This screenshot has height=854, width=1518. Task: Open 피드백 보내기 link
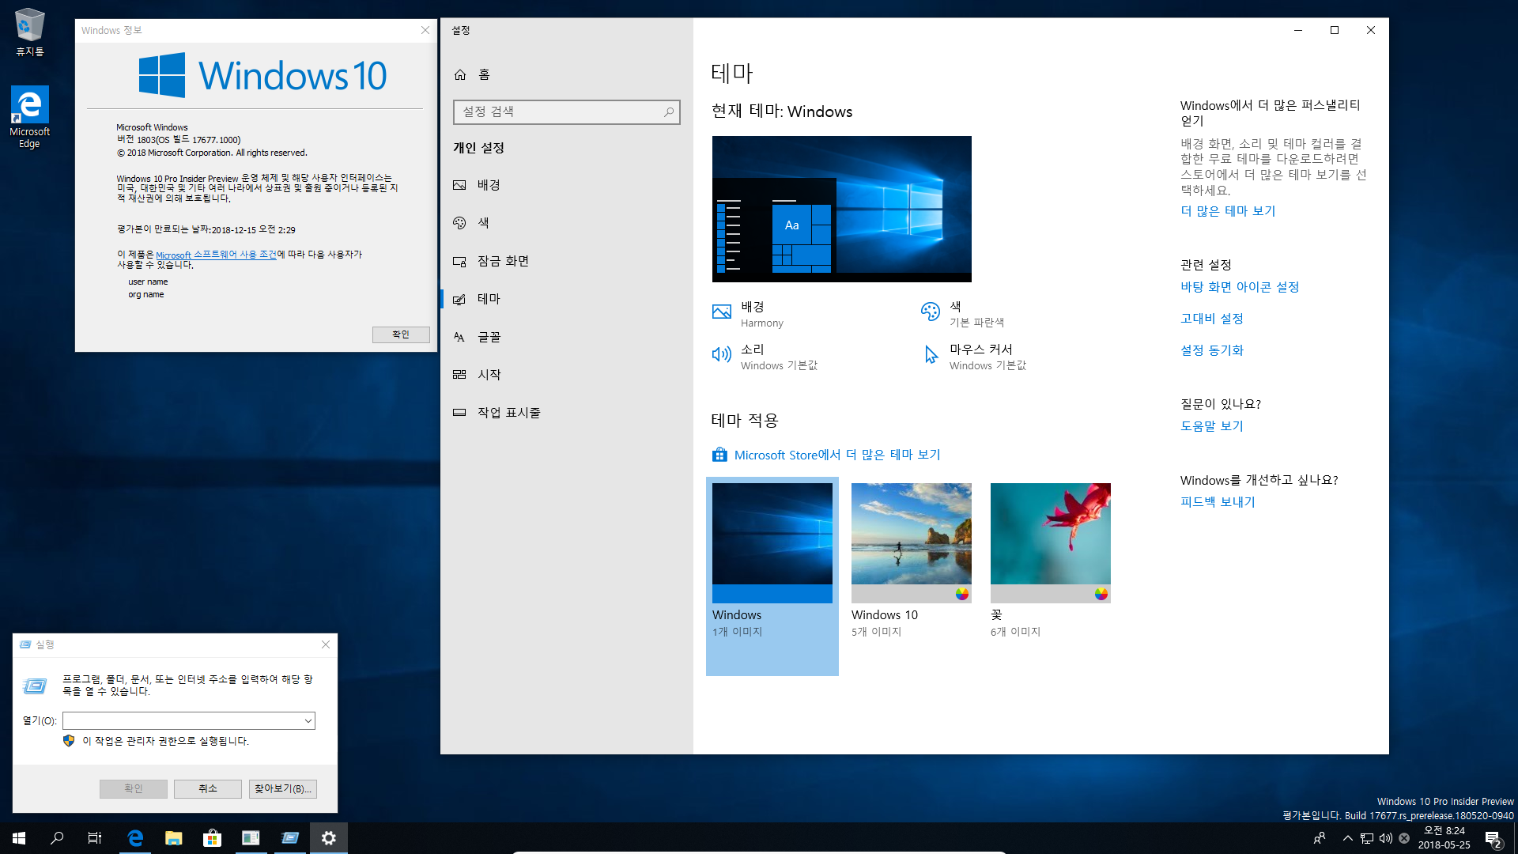(1218, 502)
